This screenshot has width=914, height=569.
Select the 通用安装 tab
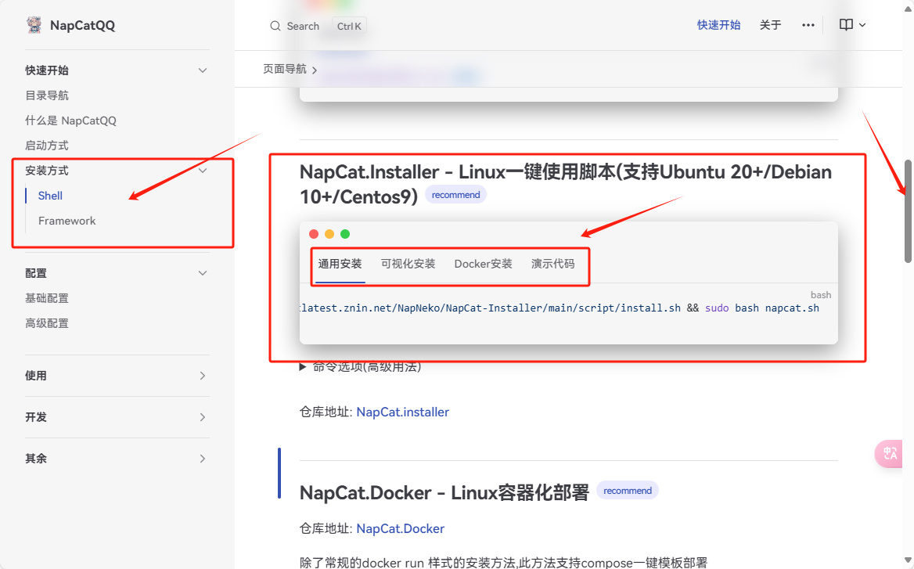pos(340,264)
